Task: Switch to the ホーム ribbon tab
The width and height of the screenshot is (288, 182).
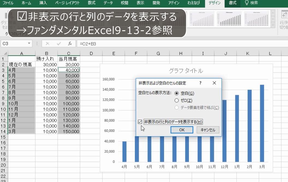Action: tap(26, 3)
